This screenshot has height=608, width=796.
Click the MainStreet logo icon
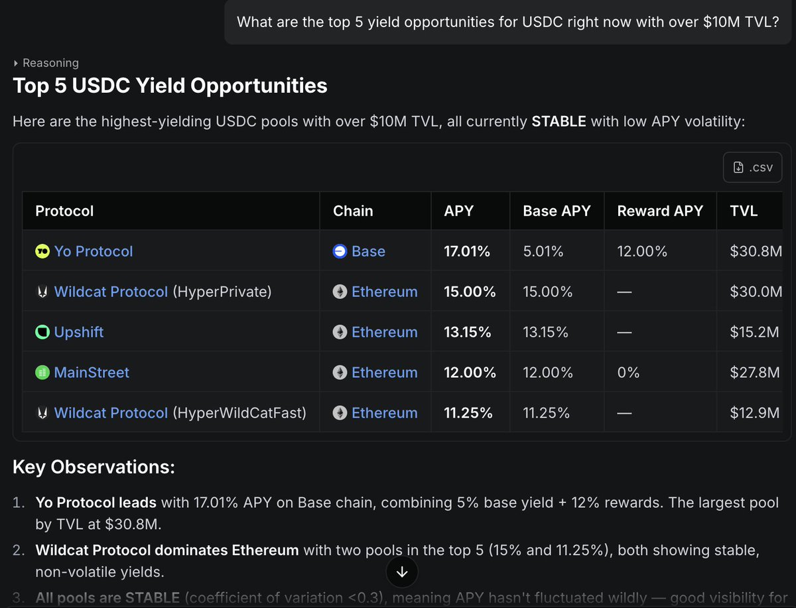[x=42, y=373]
